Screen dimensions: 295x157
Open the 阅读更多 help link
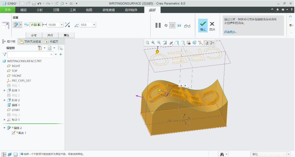[x=230, y=32]
